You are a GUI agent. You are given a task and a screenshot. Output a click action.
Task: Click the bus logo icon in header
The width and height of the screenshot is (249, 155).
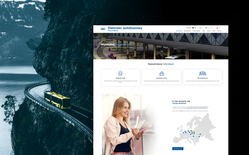point(103,29)
